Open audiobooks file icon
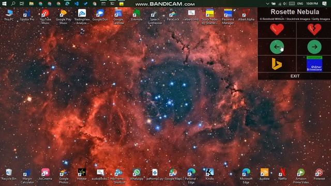 tap(100, 175)
